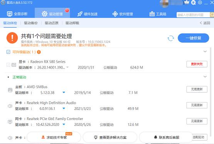The width and height of the screenshot is (214, 144).
Task: Click the speaker icon in bottom 声卡 row
Action: 10,138
